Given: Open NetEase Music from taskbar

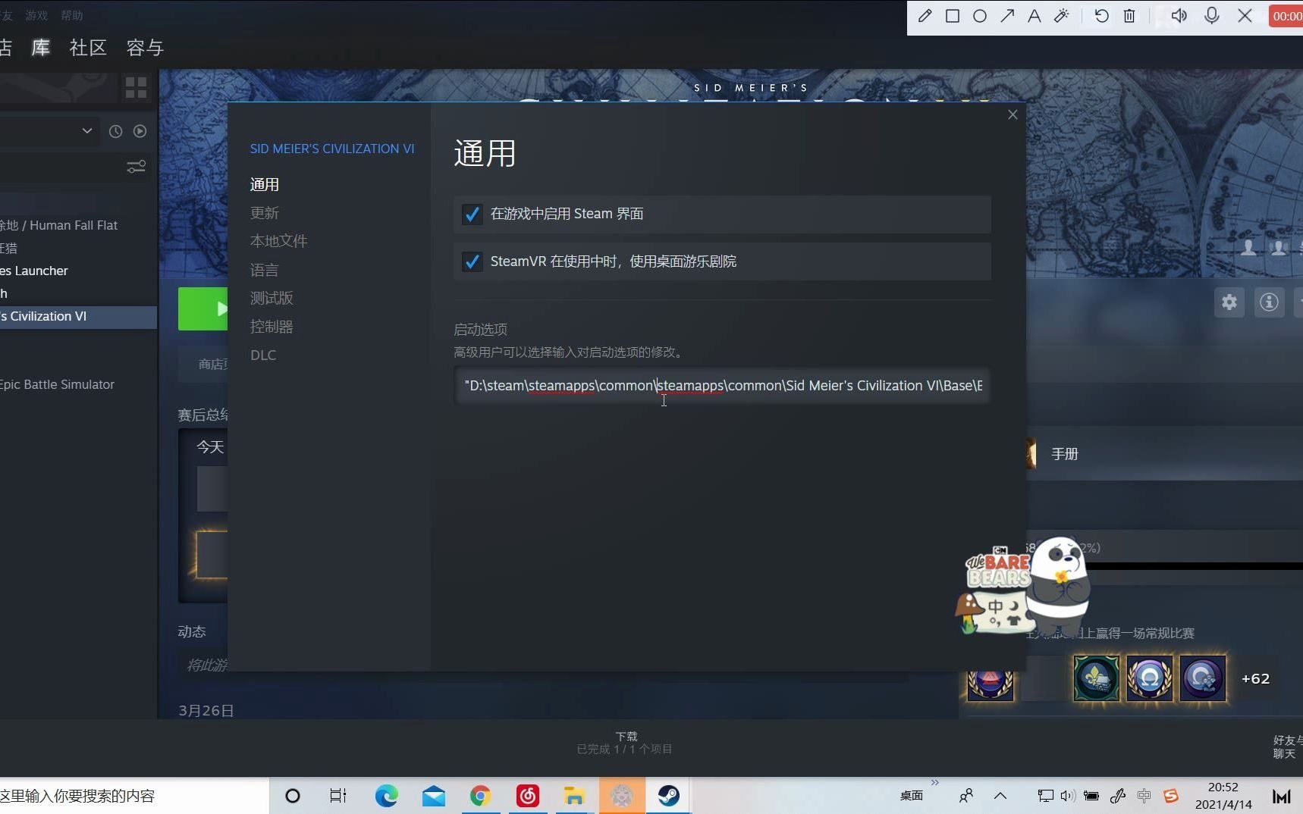Looking at the screenshot, I should pos(527,796).
